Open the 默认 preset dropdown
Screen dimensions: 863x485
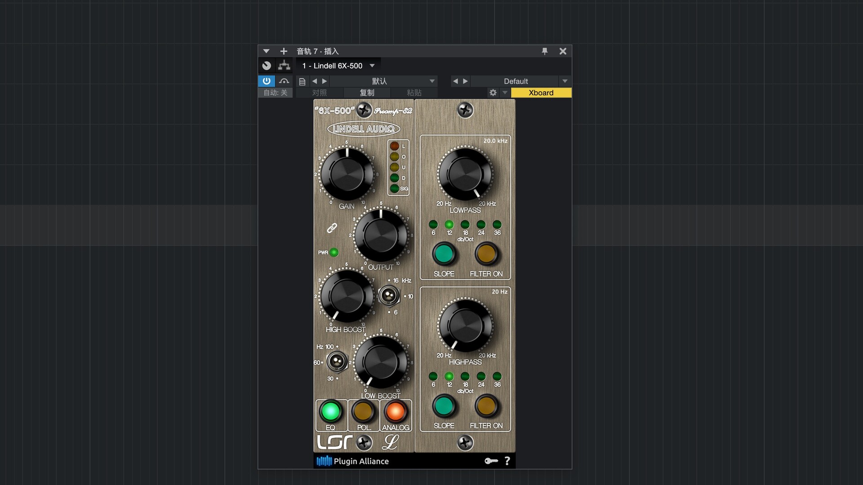[x=383, y=81]
